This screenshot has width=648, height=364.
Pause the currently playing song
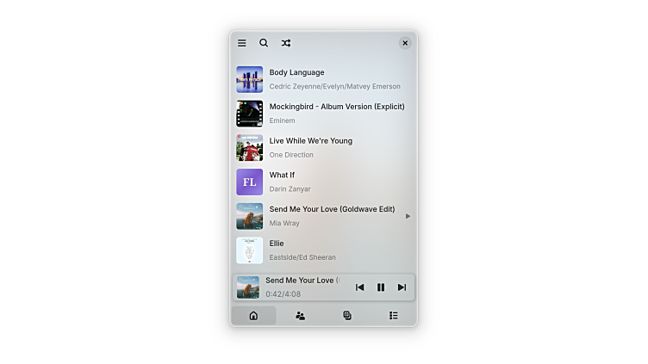pyautogui.click(x=381, y=287)
